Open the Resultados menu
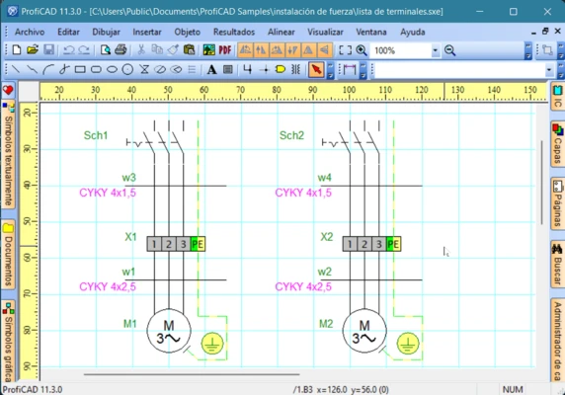Screen dimensions: 565x395 234,32
